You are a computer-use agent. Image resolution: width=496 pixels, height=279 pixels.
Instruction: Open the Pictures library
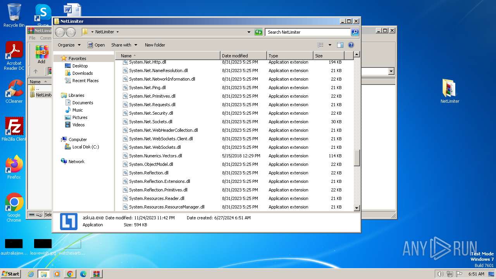point(80,117)
